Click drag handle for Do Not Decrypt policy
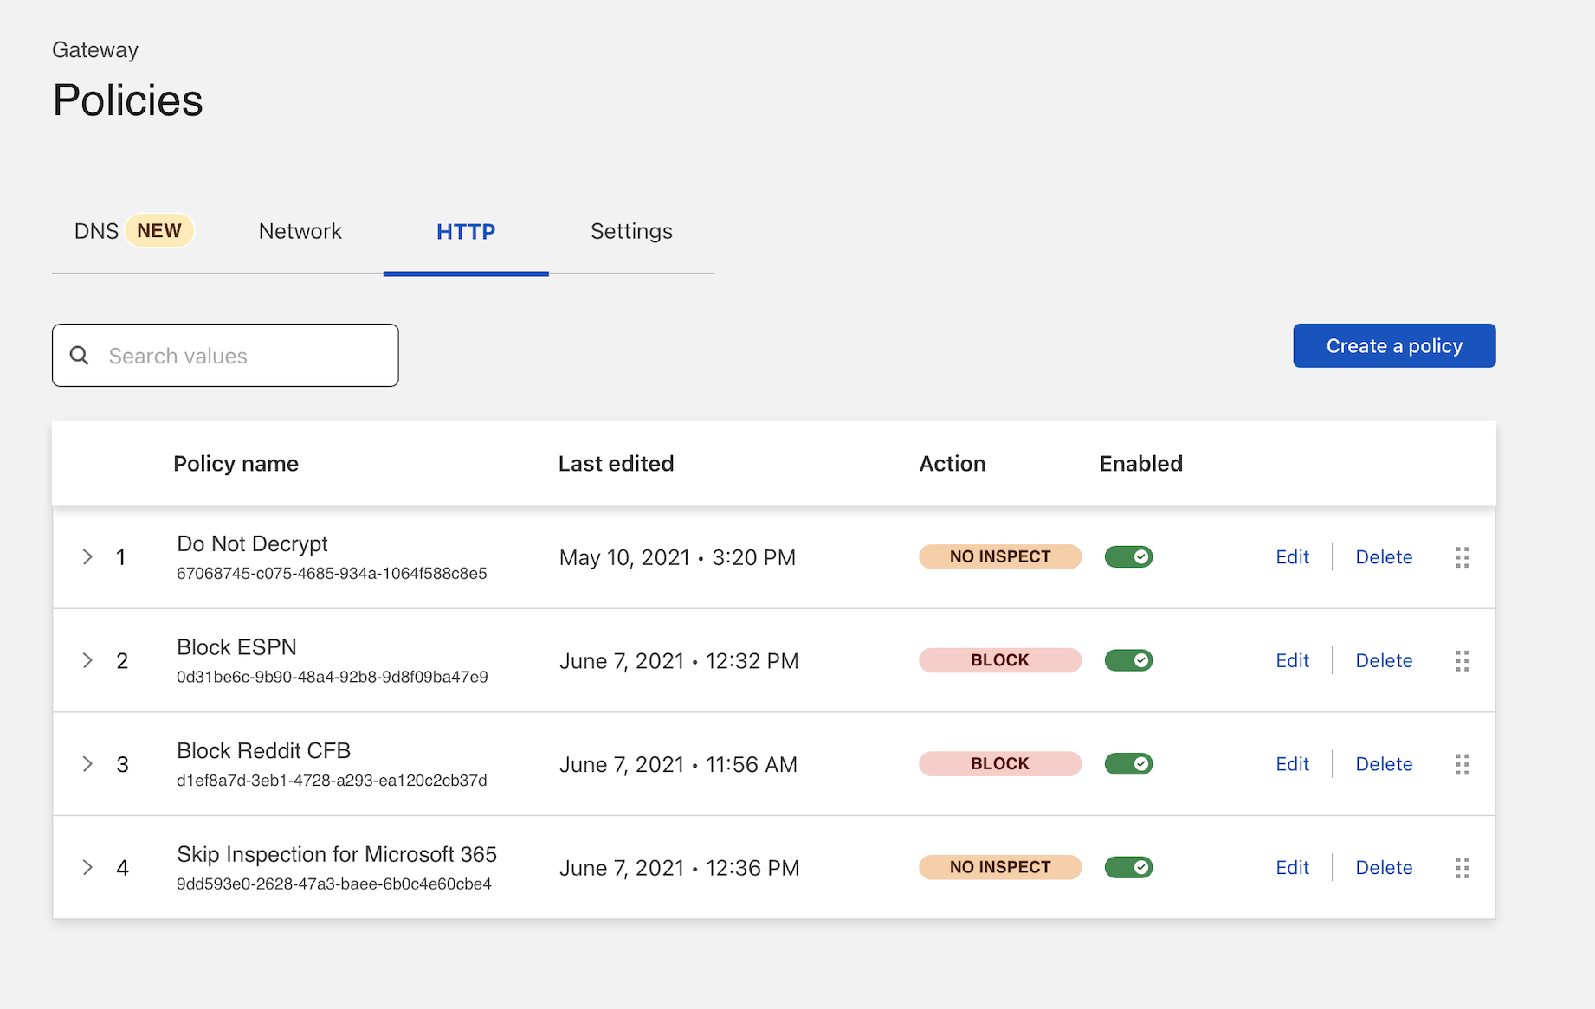The image size is (1595, 1009). point(1462,557)
